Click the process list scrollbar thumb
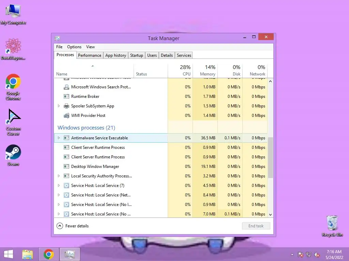Viewport: 349px width, 261px height. pyautogui.click(x=270, y=158)
